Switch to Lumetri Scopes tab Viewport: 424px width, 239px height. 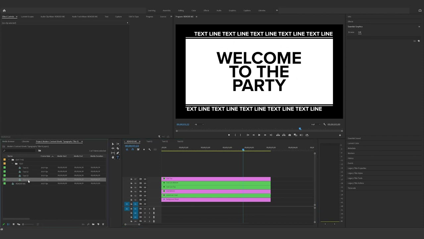click(x=27, y=17)
